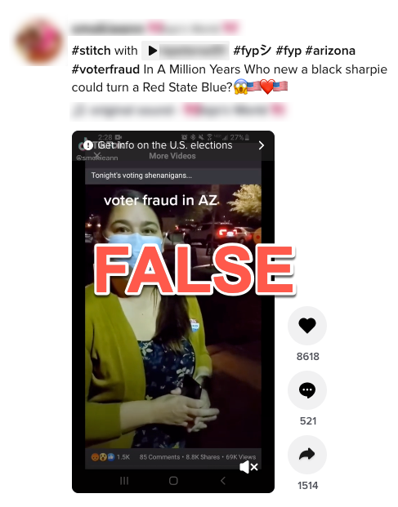Click the election info warning icon
The image size is (398, 507).
pos(88,145)
